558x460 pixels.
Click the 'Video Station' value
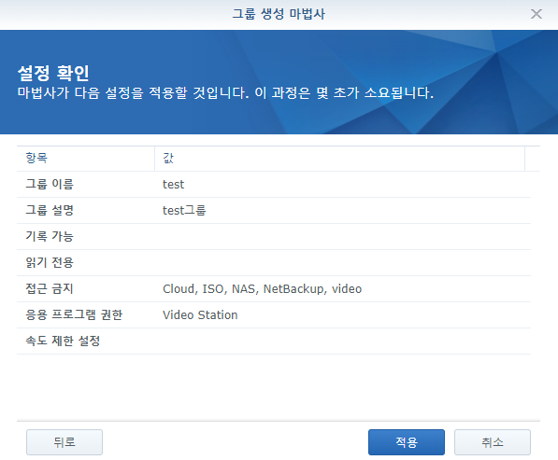pos(200,315)
